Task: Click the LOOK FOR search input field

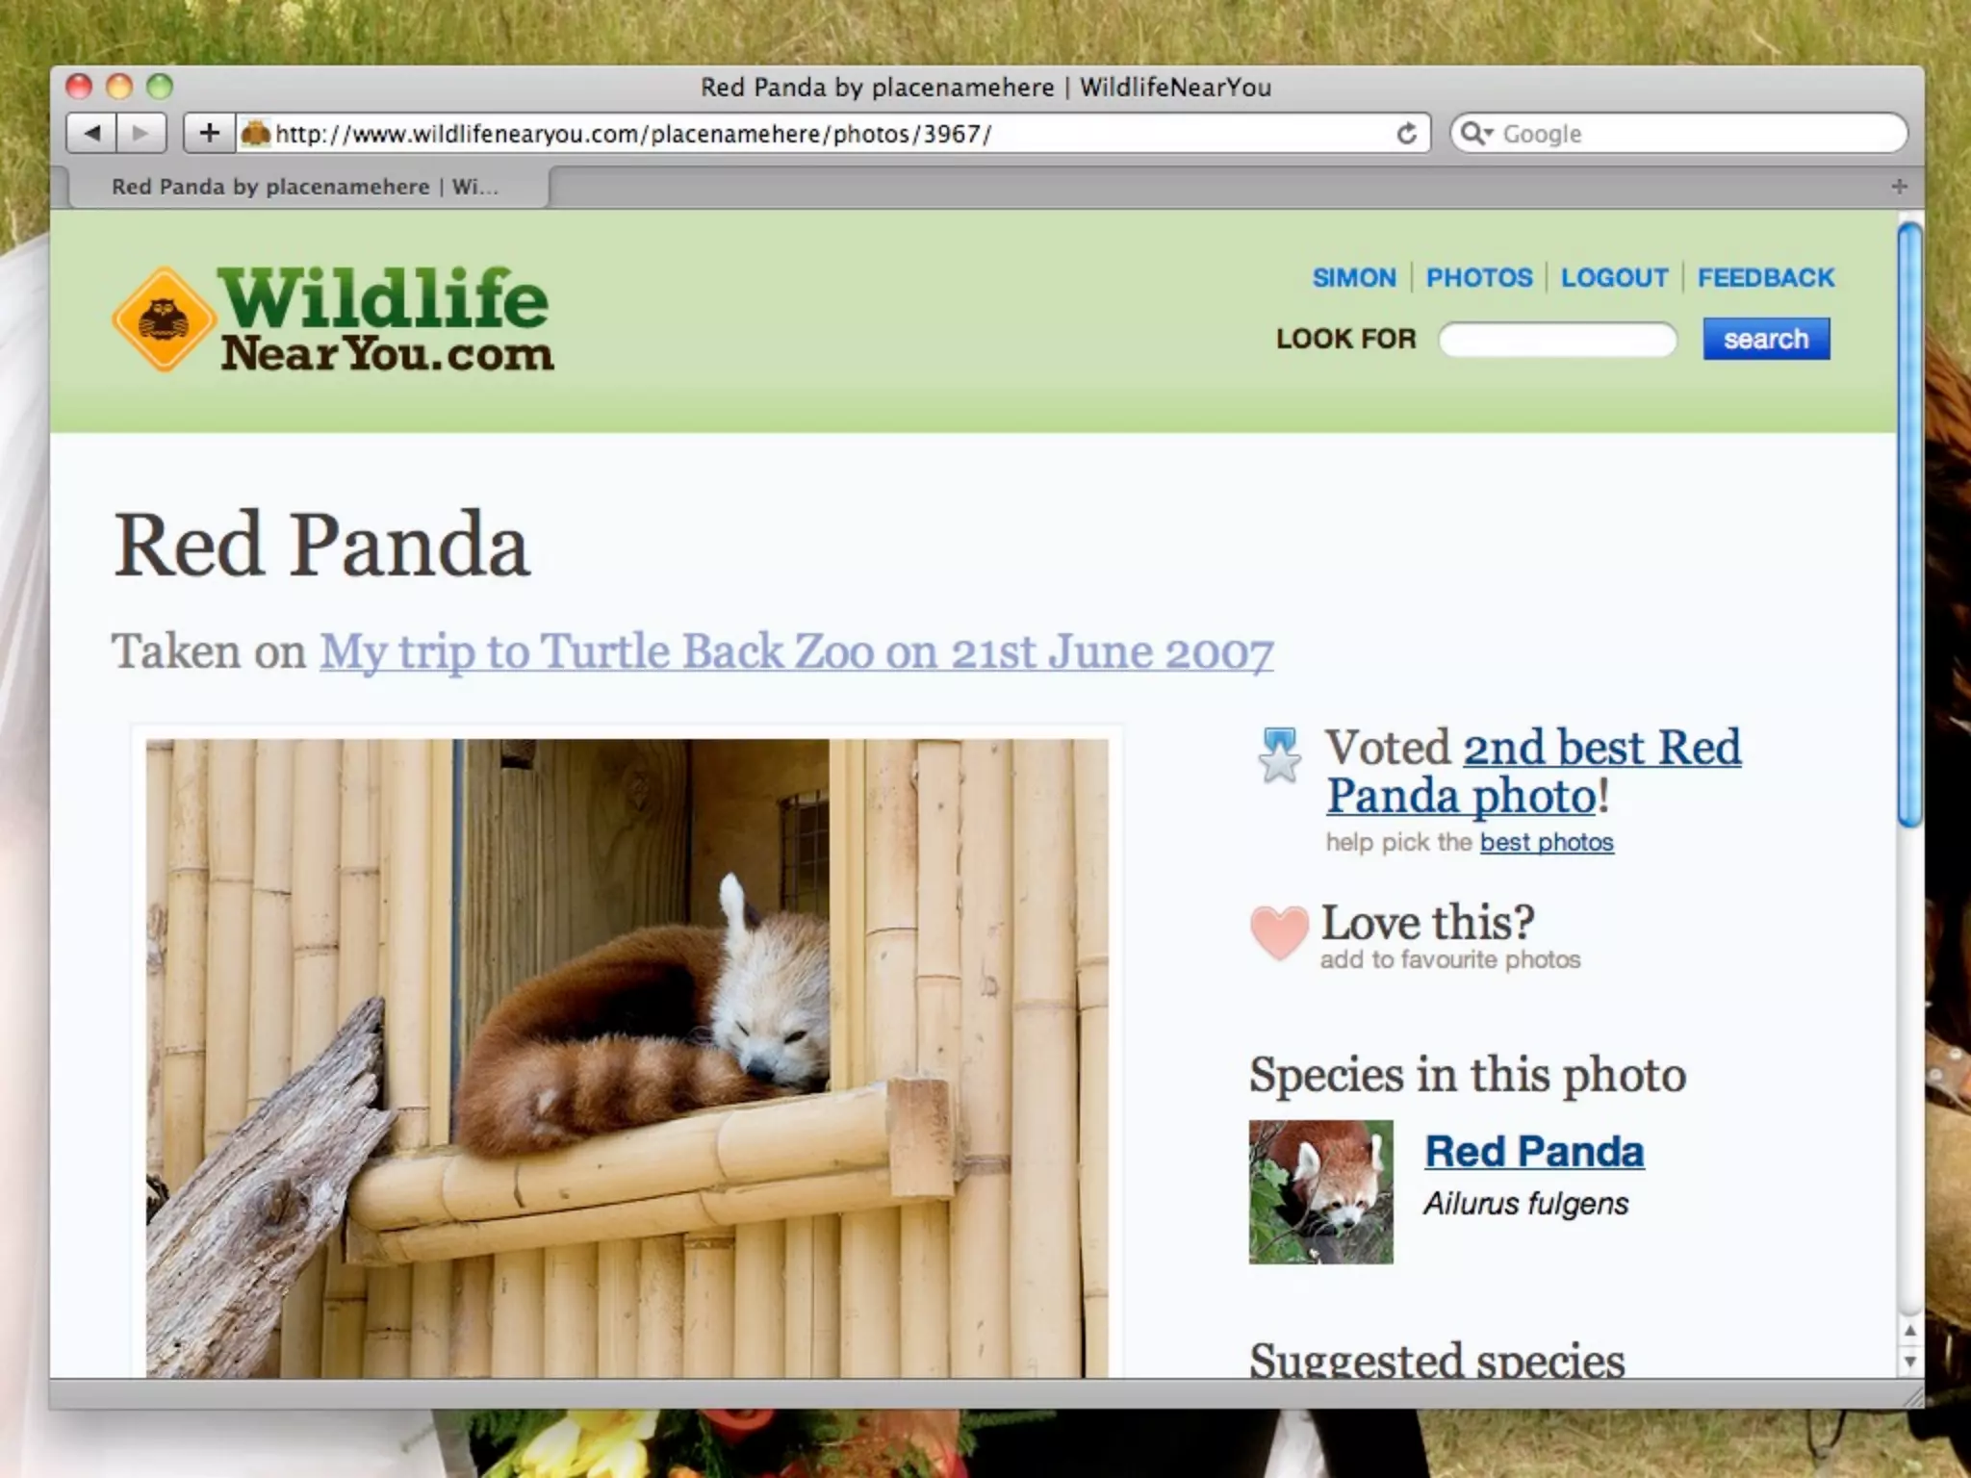Action: point(1557,340)
